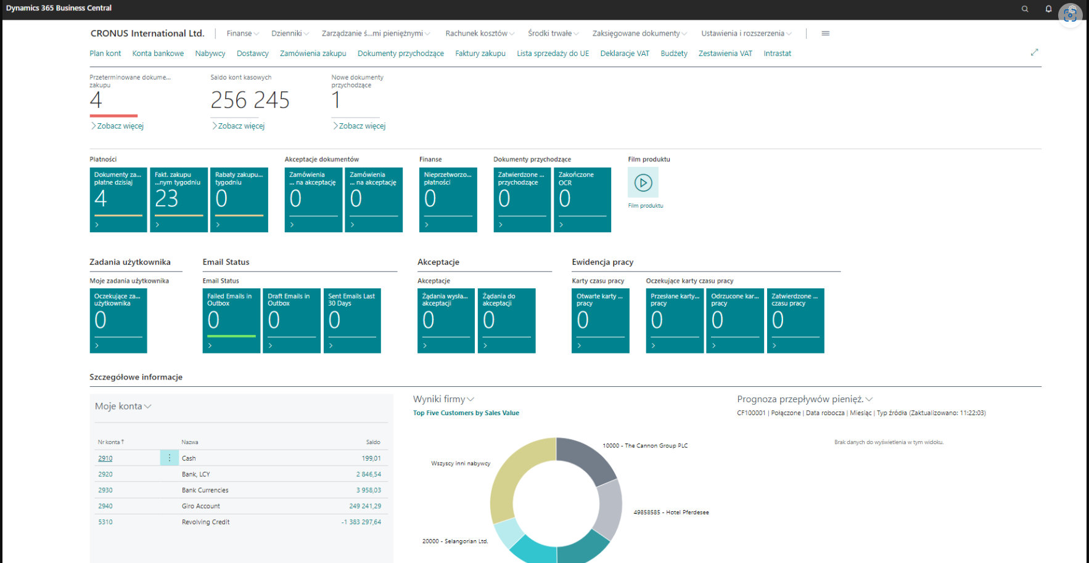Open Draft Emails in Outbox tile
The image size is (1089, 563).
[292, 321]
